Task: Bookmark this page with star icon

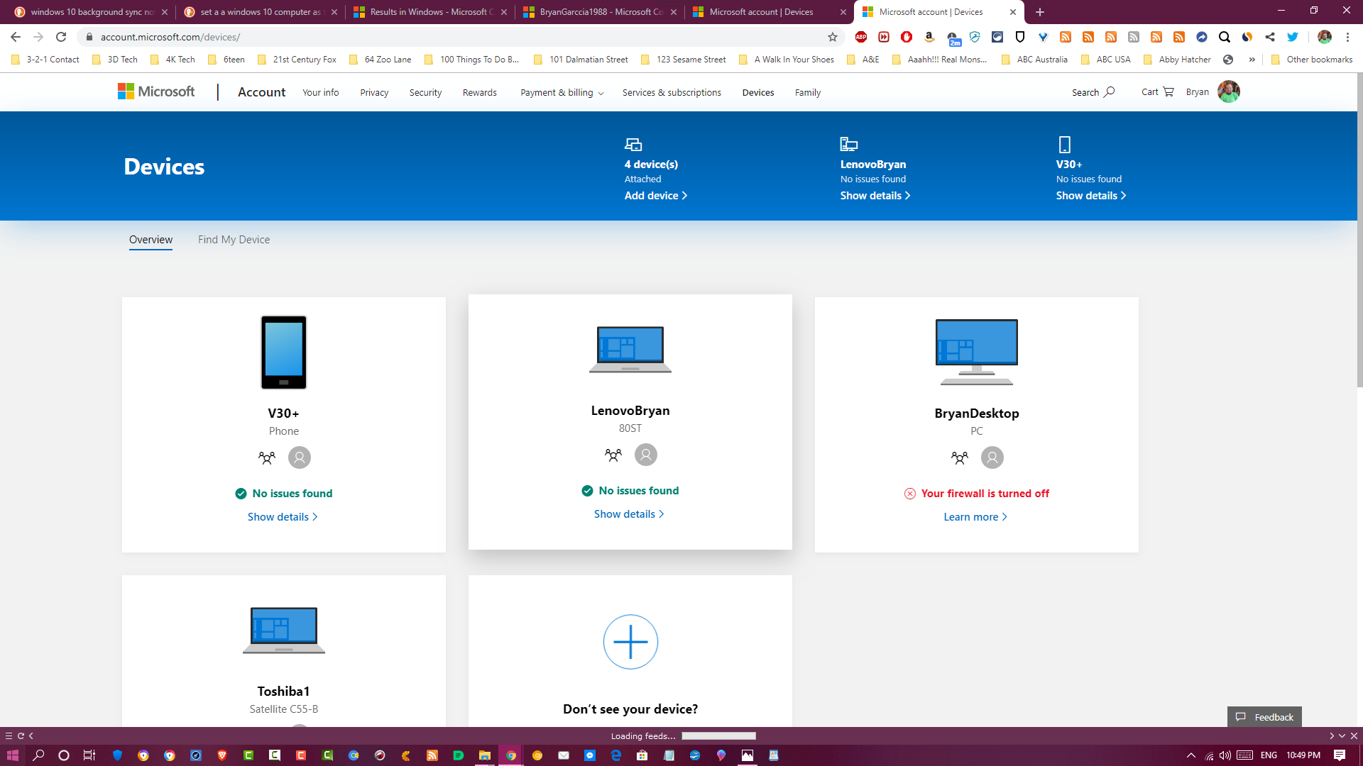Action: [x=833, y=37]
